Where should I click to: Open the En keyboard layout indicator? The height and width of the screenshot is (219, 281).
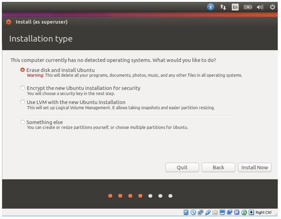[235, 7]
